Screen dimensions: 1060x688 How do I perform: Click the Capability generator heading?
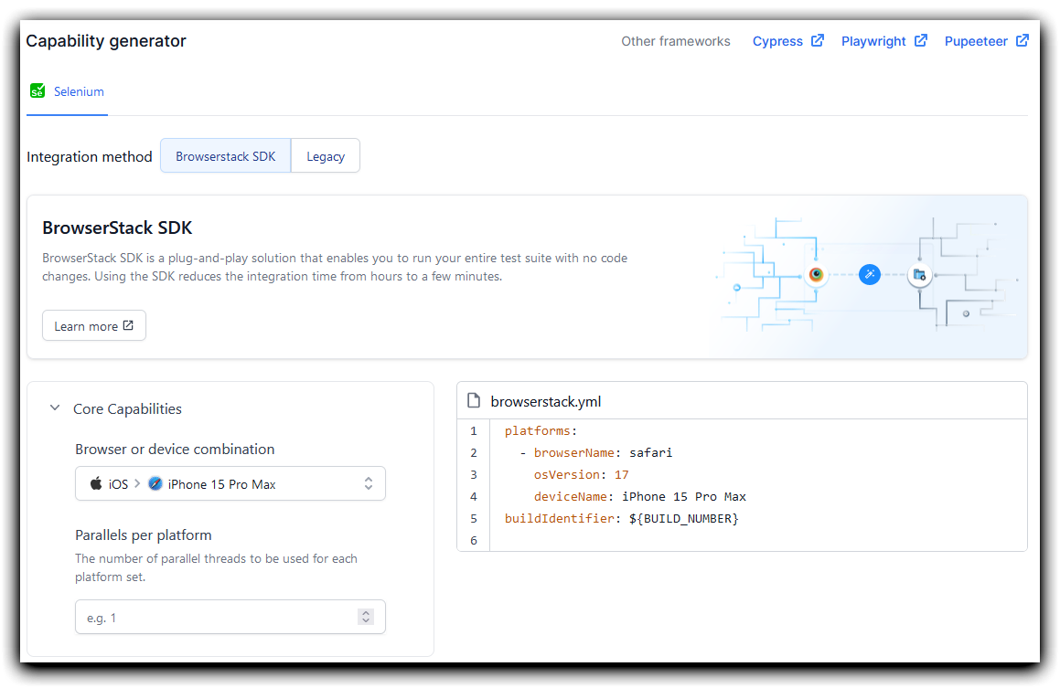point(106,41)
